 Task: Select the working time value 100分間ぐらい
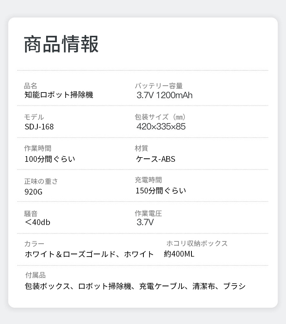click(50, 159)
